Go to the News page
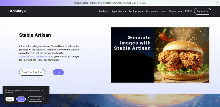 (164, 11)
